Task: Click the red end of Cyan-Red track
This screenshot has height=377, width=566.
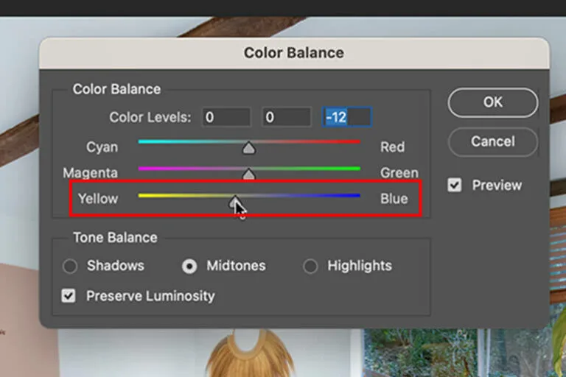Action: (x=354, y=142)
